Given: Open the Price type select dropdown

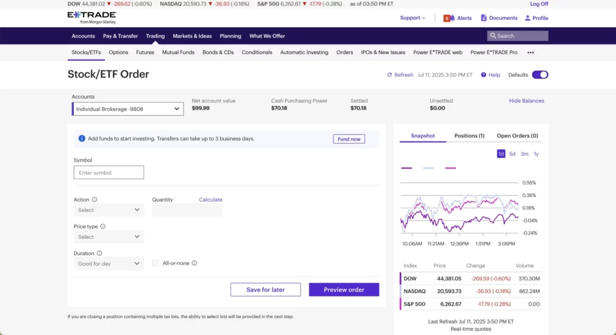Looking at the screenshot, I should 109,237.
